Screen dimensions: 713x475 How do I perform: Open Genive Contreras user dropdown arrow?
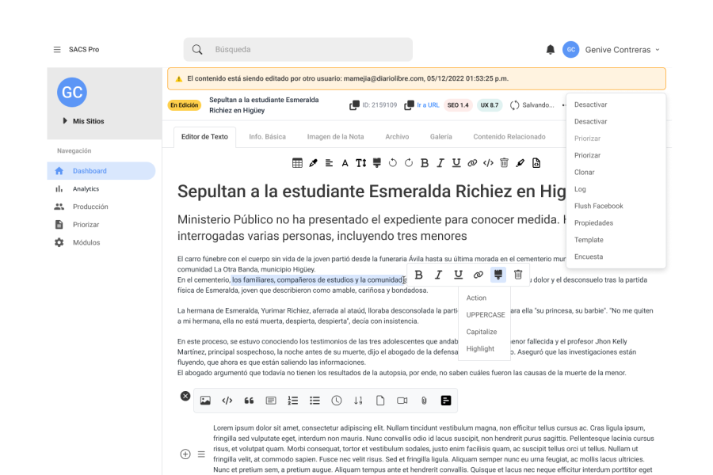tap(658, 50)
